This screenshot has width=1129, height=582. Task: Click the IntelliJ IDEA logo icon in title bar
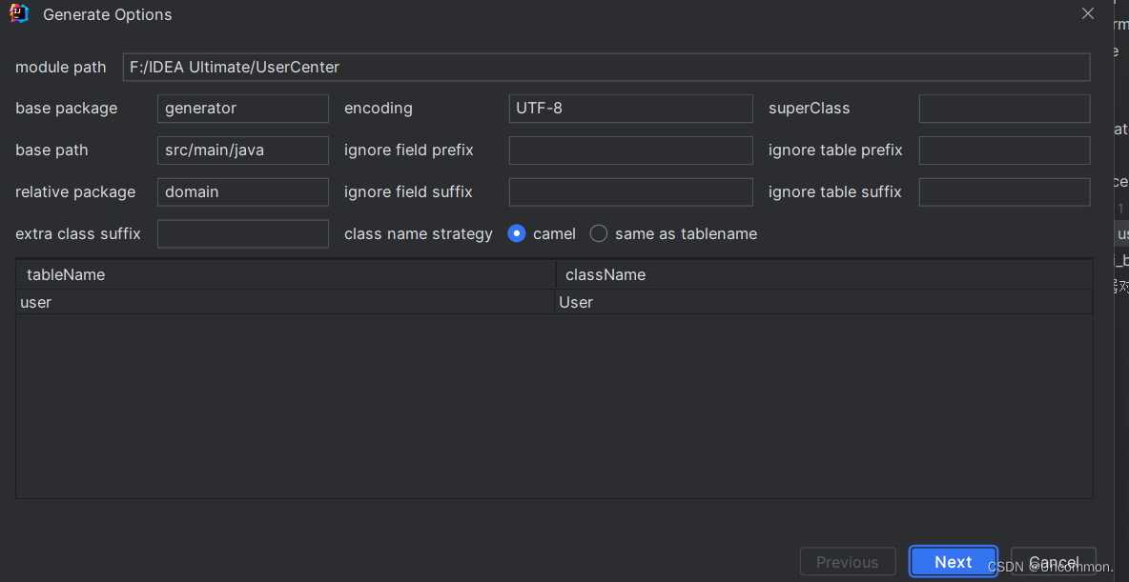(19, 13)
